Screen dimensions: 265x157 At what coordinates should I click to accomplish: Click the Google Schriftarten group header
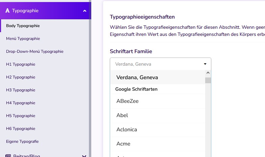pos(136,89)
